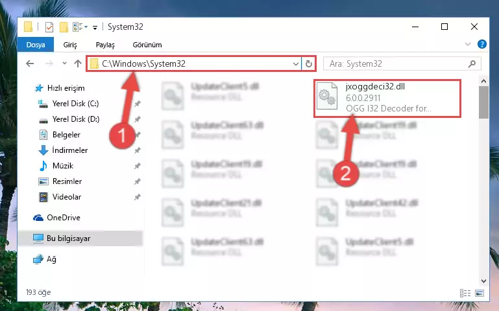499x311 pixels.
Task: Open Müzik folder in sidebar
Action: tap(63, 166)
